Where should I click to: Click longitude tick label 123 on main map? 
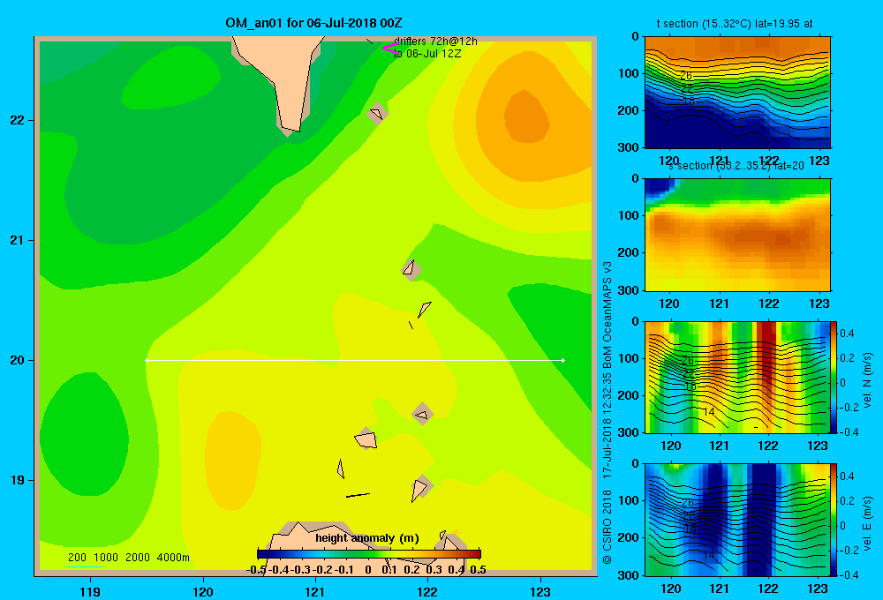540,591
